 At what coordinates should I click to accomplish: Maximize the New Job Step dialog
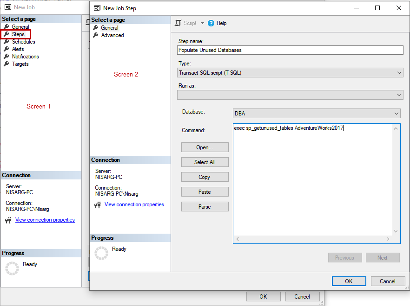click(x=377, y=8)
